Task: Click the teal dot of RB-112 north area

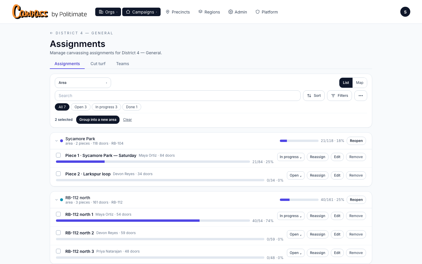Action: click(x=62, y=200)
